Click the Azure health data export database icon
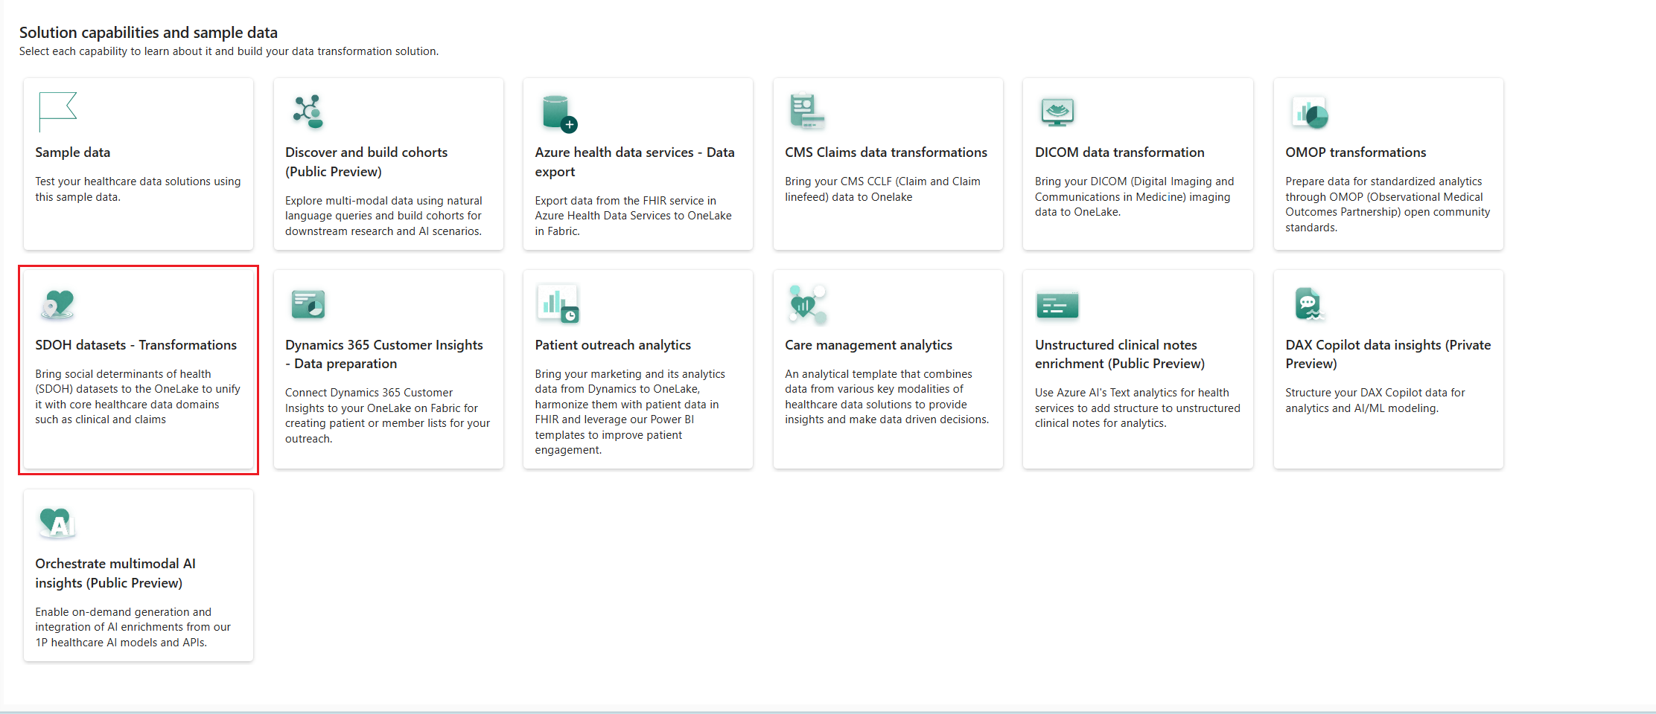This screenshot has width=1656, height=714. [559, 113]
